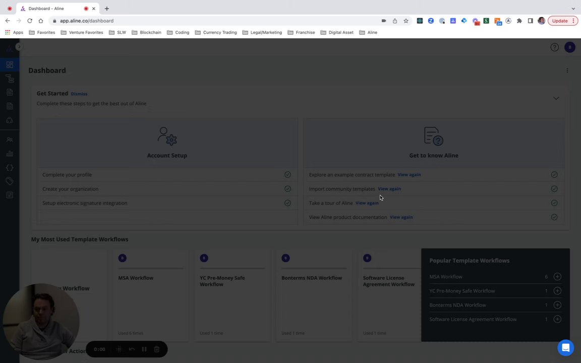Add MSA Workflow with its plus icon
This screenshot has width=581, height=363.
(557, 277)
